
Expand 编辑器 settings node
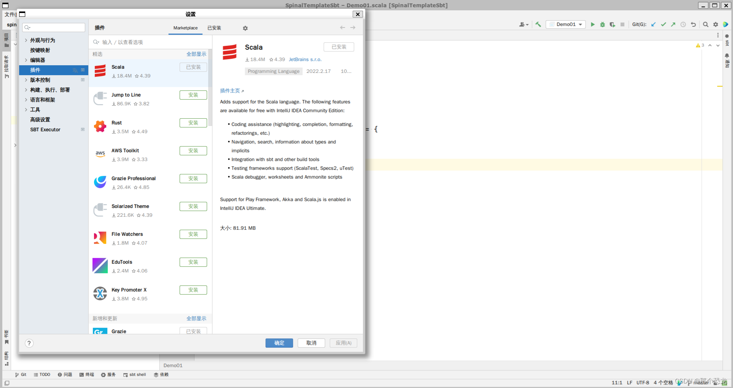[26, 60]
